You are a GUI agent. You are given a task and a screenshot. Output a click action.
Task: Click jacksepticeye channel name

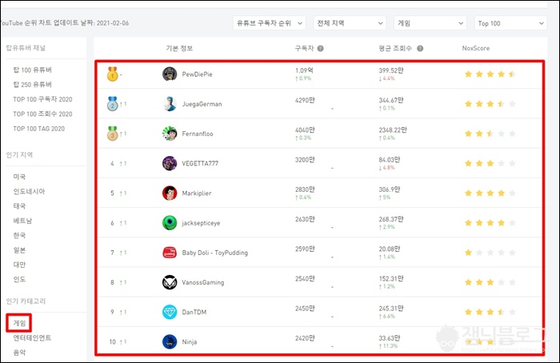201,223
